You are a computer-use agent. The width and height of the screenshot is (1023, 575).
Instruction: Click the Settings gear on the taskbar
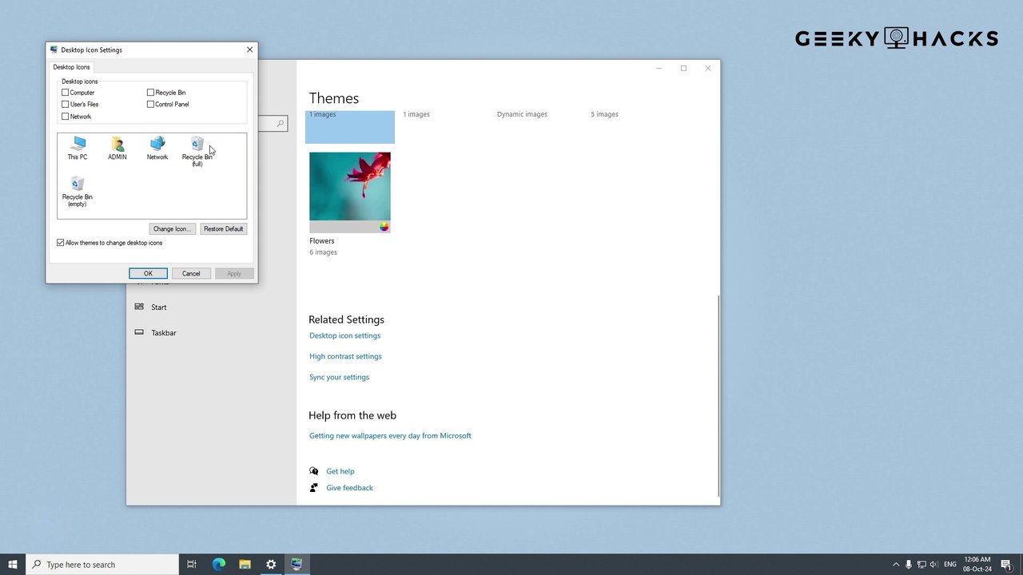click(x=271, y=565)
